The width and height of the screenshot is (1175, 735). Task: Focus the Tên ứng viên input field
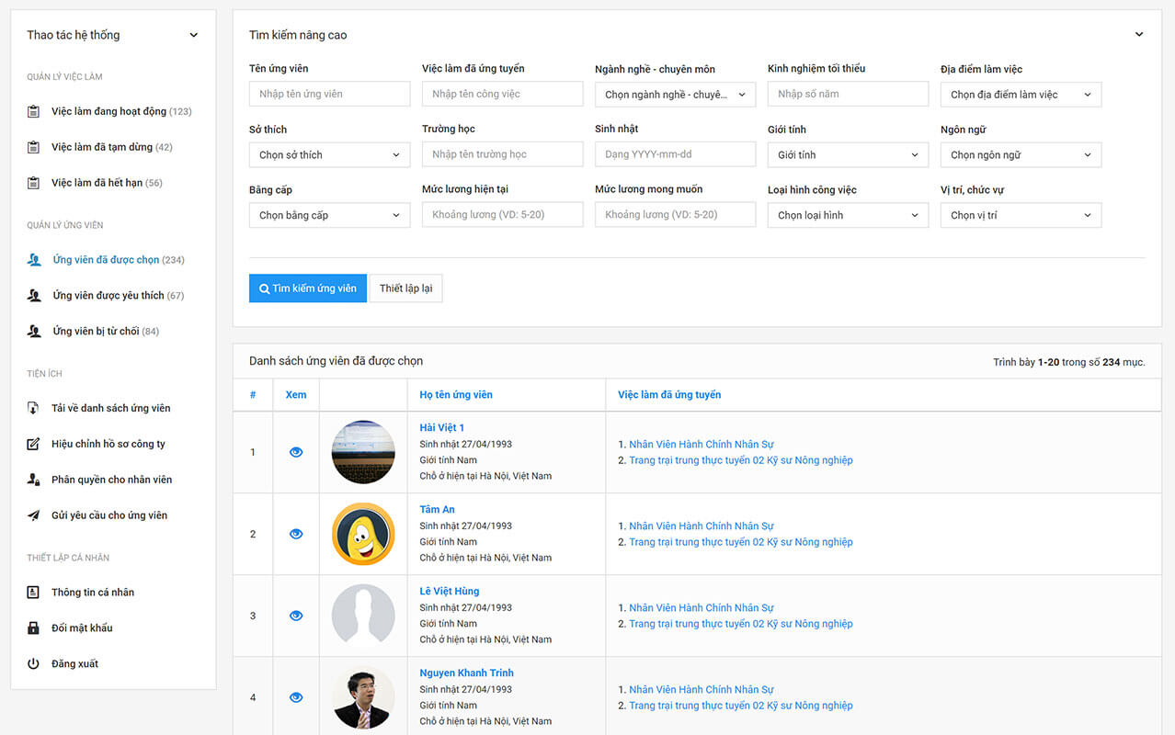point(329,94)
